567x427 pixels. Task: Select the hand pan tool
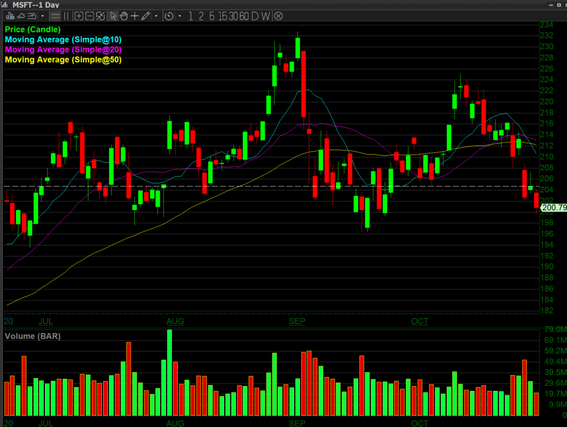coord(123,16)
